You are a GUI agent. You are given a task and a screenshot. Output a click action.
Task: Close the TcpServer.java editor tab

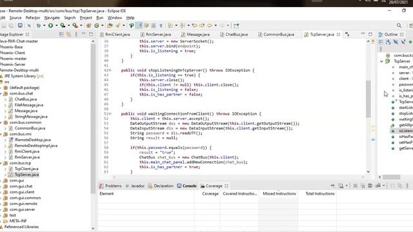click(x=338, y=34)
